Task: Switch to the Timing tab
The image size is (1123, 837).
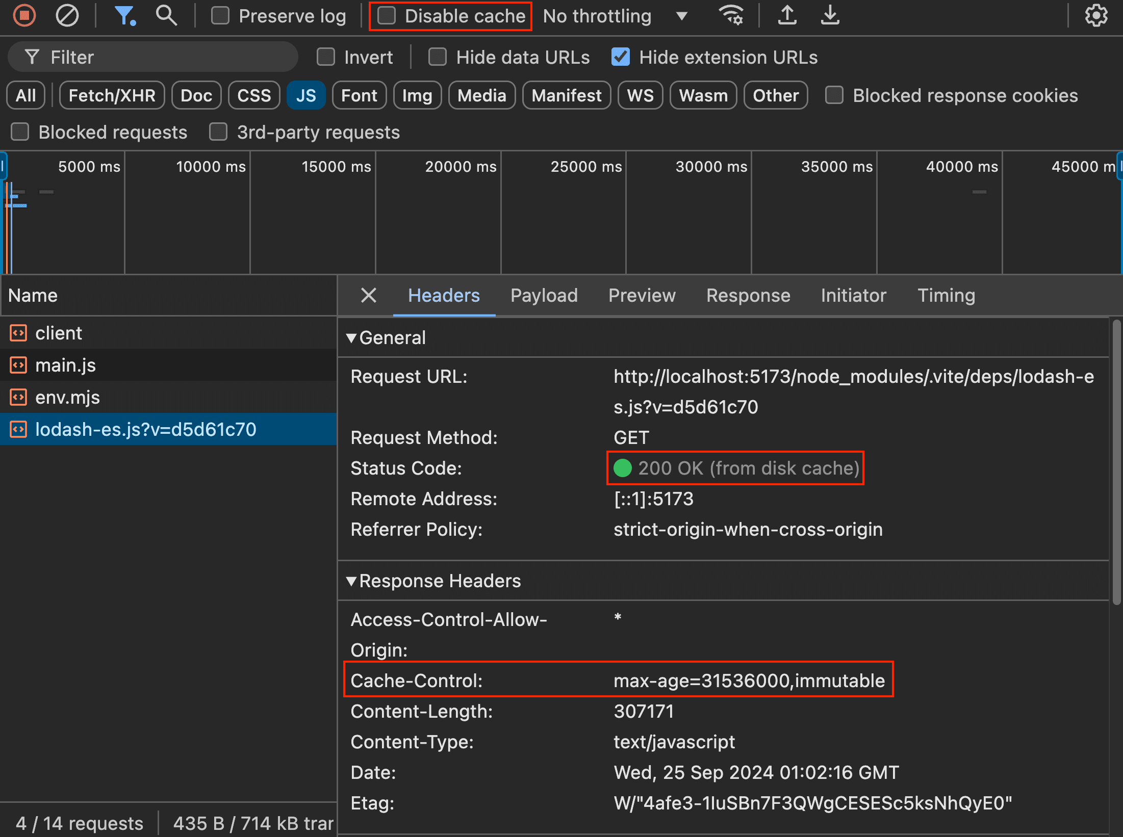Action: pyautogui.click(x=946, y=295)
